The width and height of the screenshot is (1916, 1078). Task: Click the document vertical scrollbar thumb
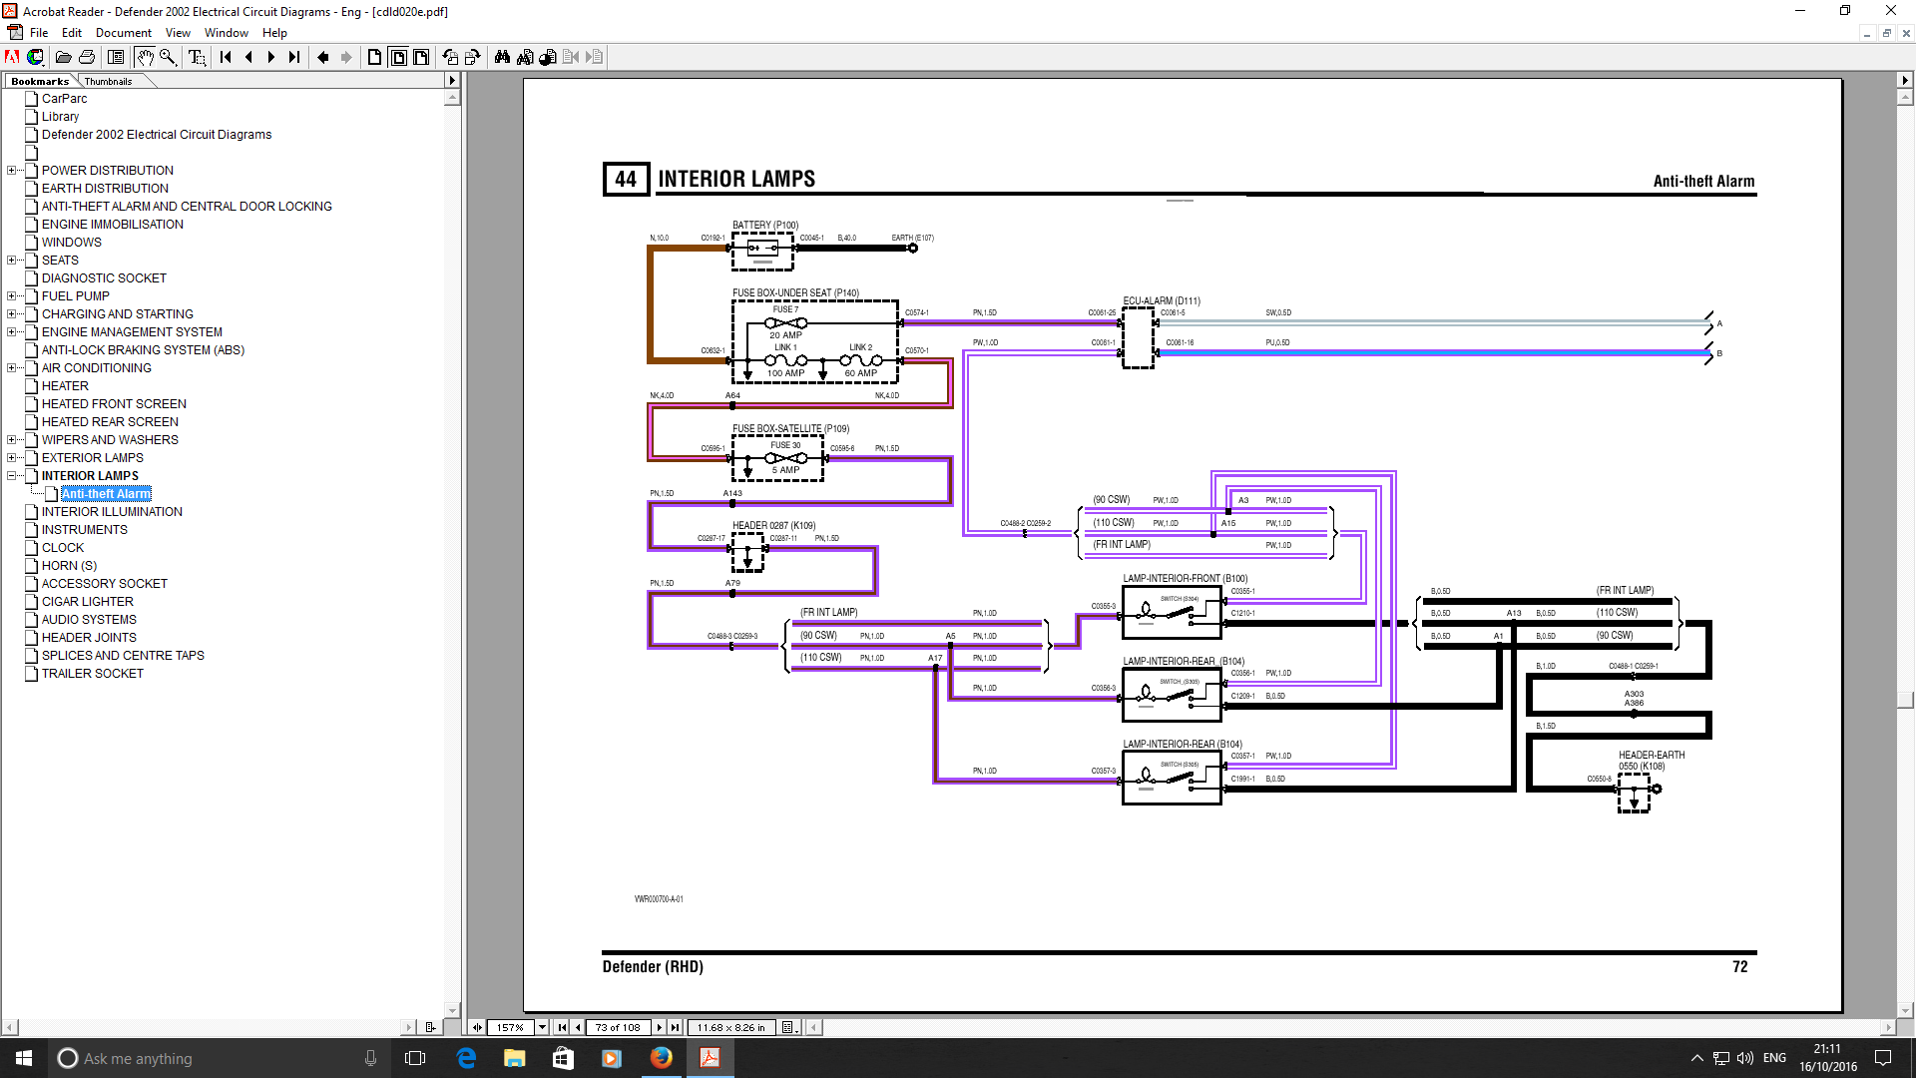[x=1905, y=701]
